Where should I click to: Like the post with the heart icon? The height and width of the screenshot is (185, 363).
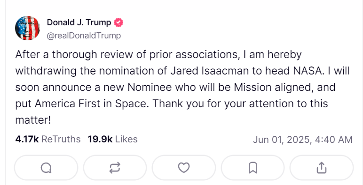point(184,168)
